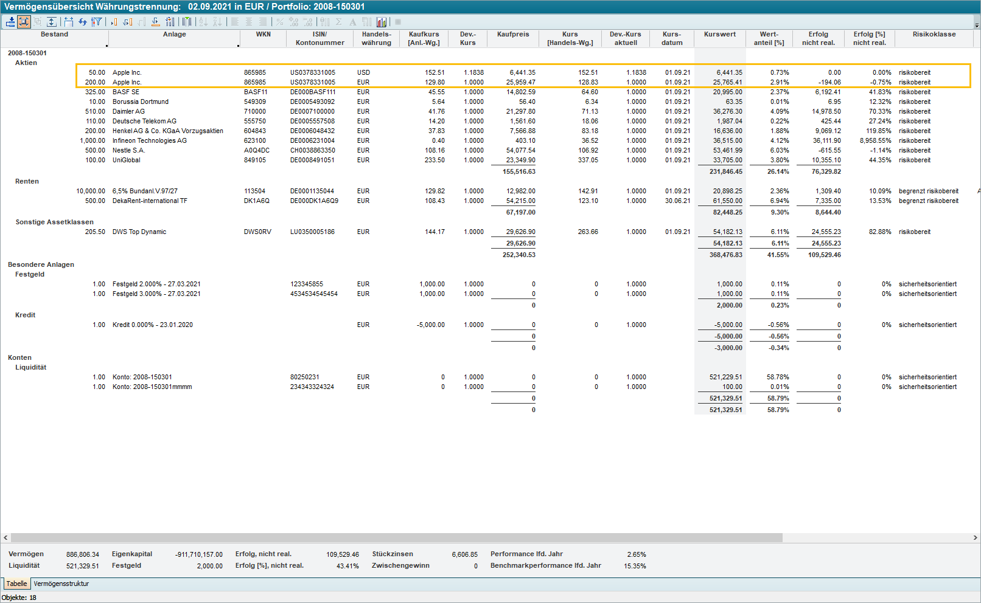The width and height of the screenshot is (981, 603).
Task: Click the insert orange column icon
Action: coord(114,22)
